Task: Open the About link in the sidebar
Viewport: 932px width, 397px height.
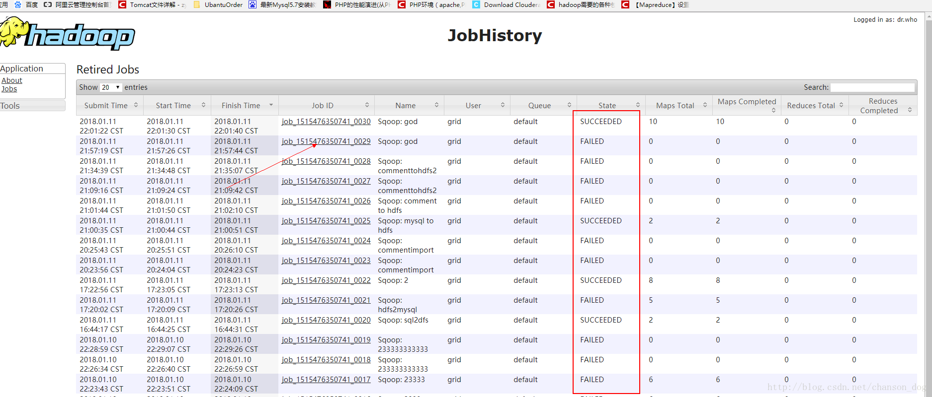Action: point(12,80)
